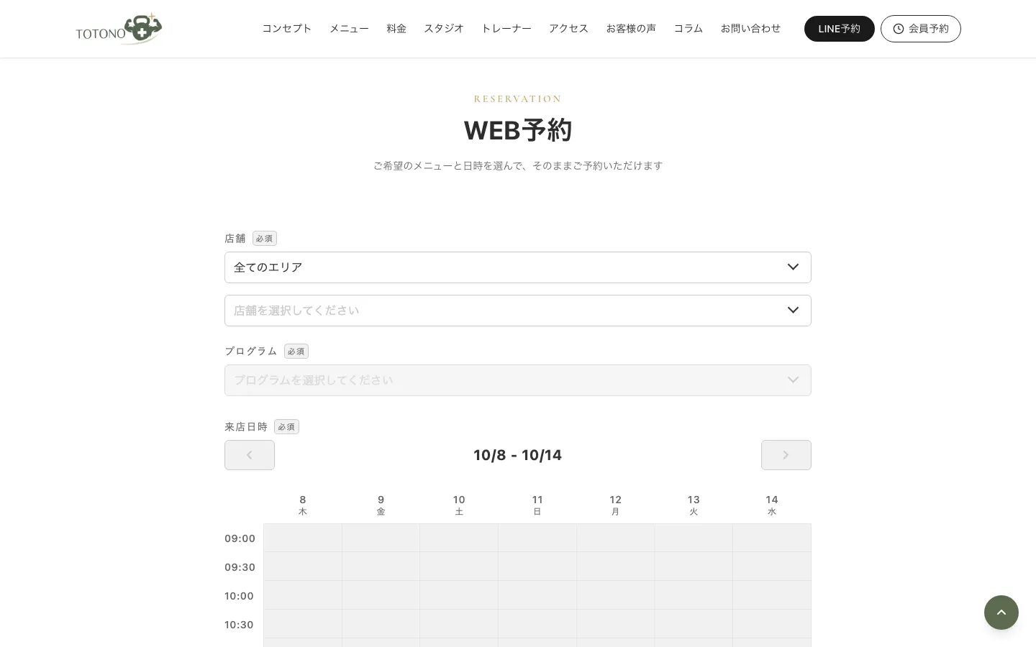Click the 11 日 day header

coord(537,505)
